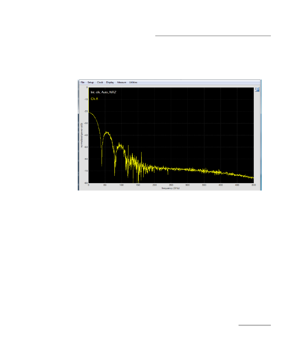Open the Display menu
Screen dimensions: 291x353
coord(110,82)
